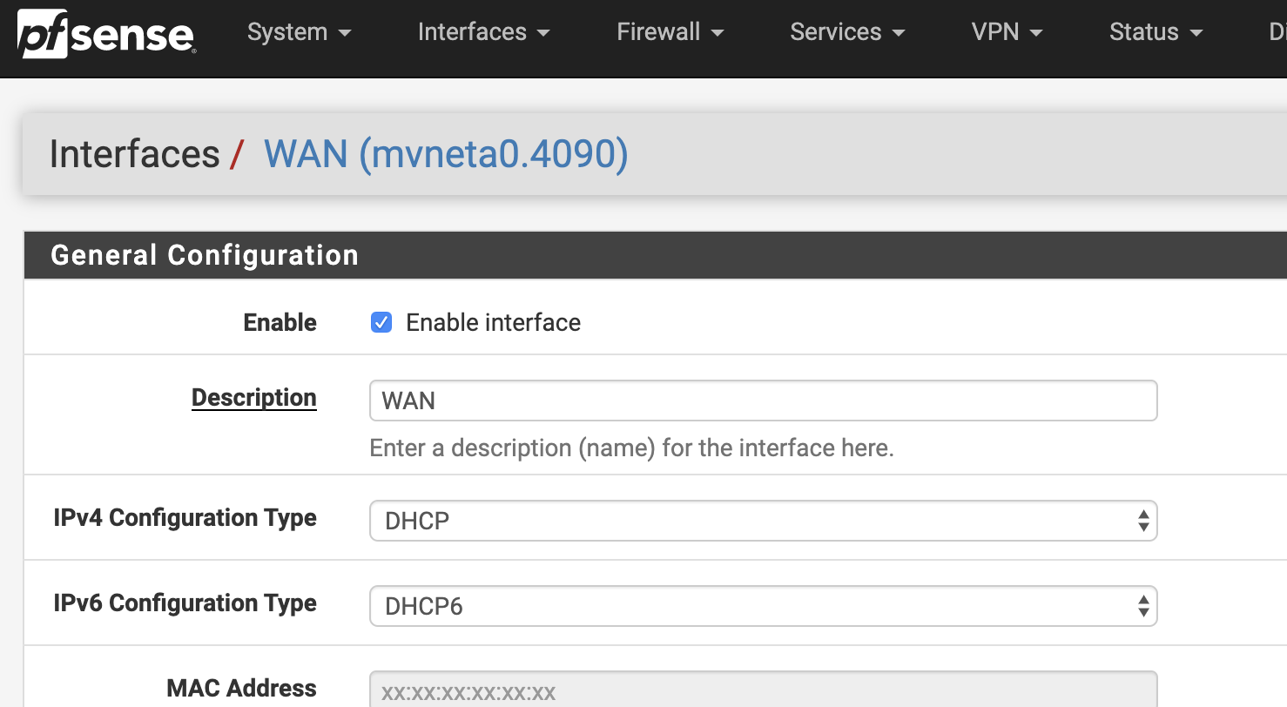Open the Services menu

coord(834,31)
